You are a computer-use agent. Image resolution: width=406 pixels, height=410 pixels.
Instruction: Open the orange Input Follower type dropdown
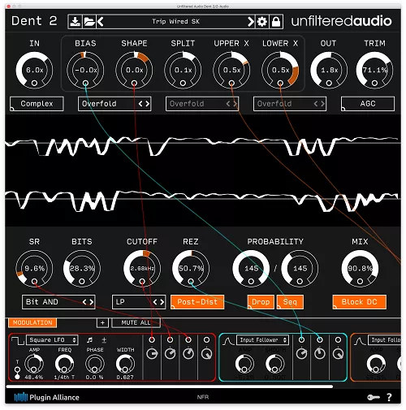click(385, 340)
